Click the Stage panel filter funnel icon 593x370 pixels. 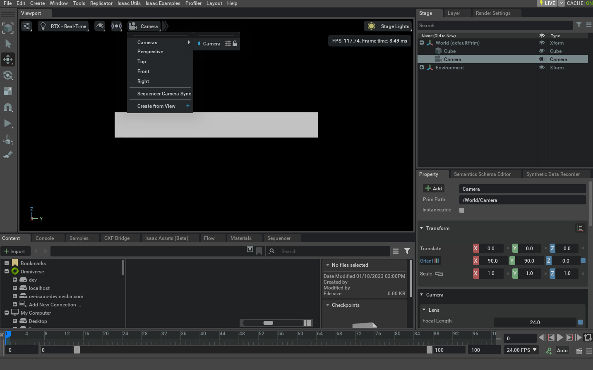(579, 25)
